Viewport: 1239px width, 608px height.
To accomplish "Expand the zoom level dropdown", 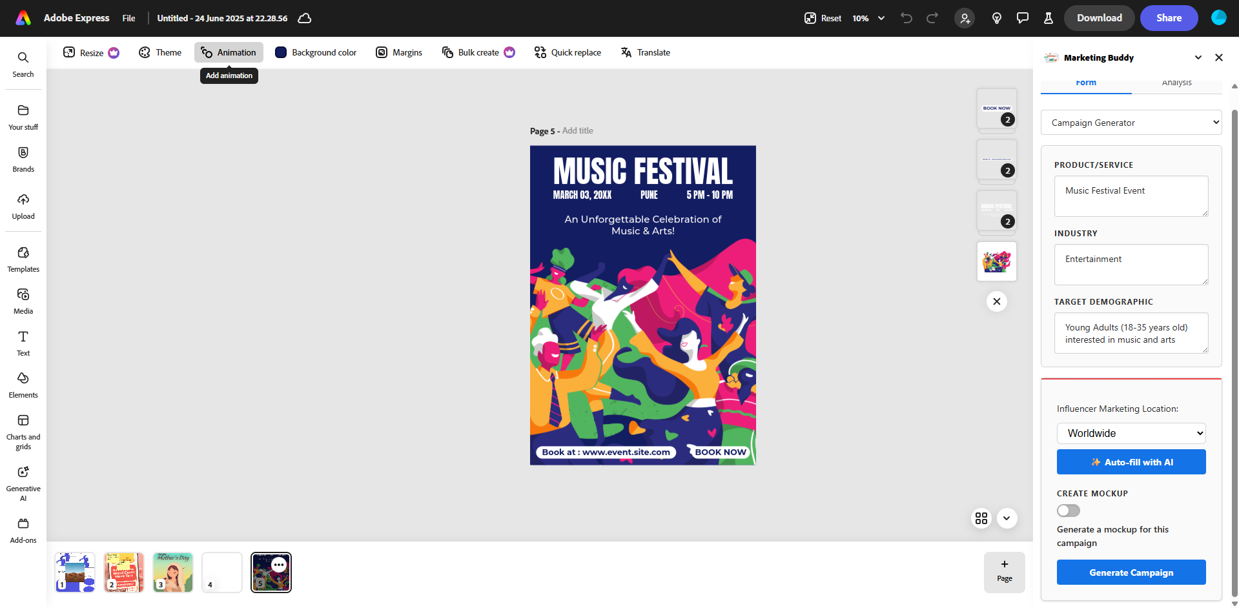I will pos(868,18).
